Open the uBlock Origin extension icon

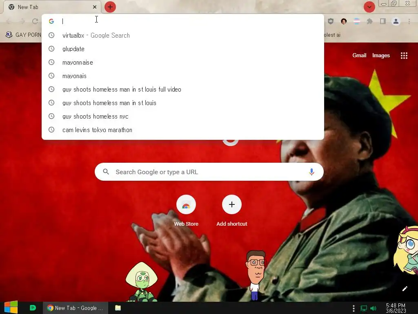331,21
